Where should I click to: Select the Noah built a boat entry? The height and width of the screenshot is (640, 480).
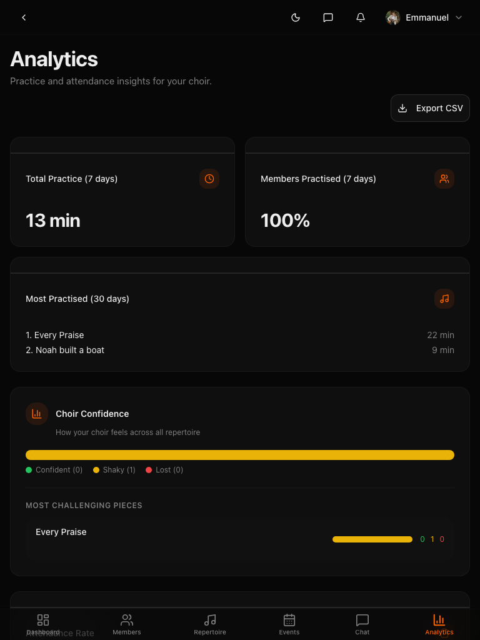tap(65, 350)
